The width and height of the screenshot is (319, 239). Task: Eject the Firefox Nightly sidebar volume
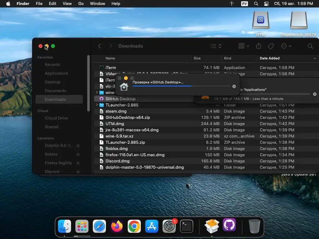[x=78, y=163]
